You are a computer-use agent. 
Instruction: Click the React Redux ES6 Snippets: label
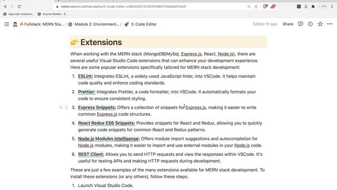pos(106,123)
